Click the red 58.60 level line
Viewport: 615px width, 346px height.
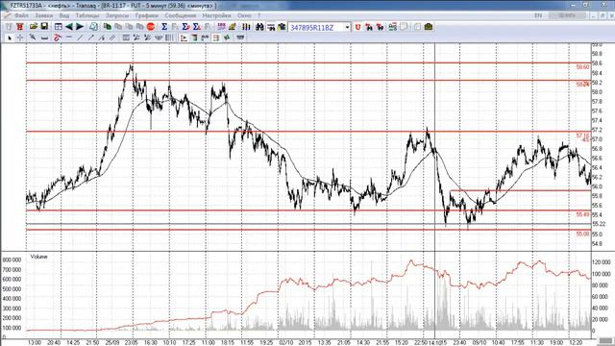[x=308, y=62]
